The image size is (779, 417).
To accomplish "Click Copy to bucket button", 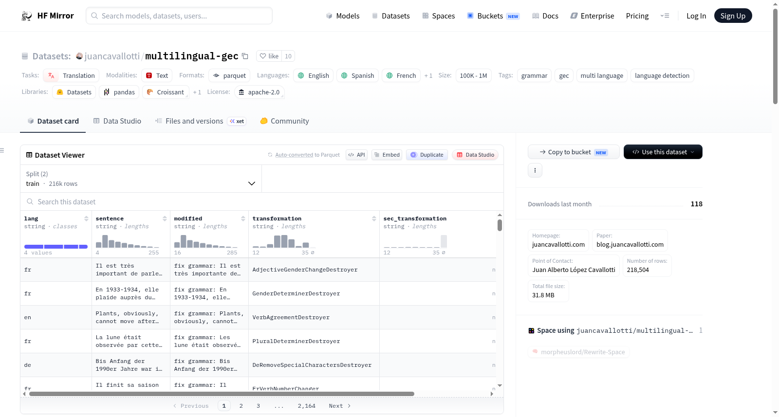I will coord(574,152).
